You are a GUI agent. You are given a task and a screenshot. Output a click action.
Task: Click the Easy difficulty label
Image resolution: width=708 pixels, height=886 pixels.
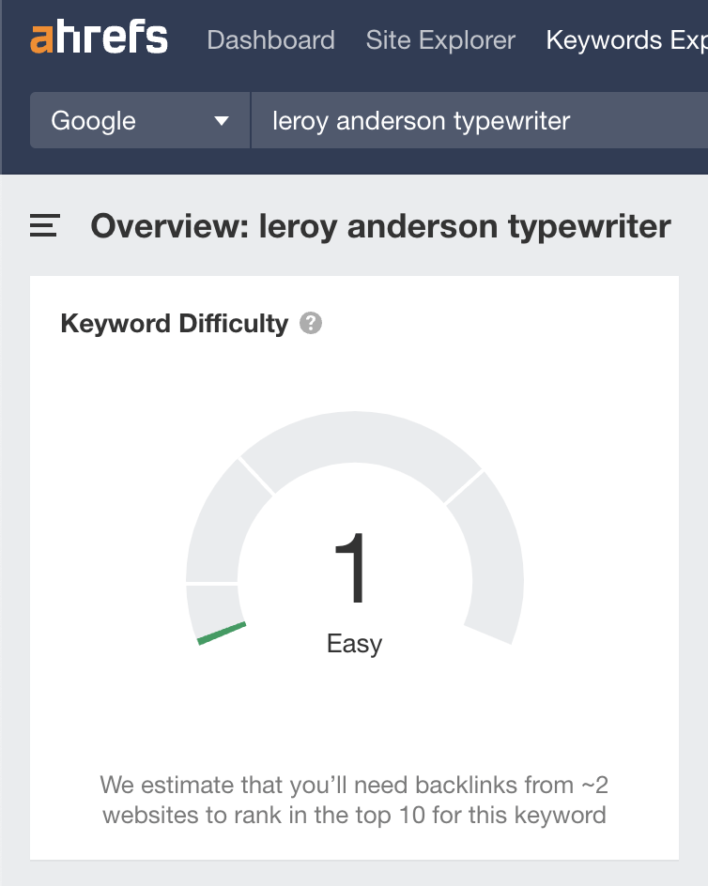tap(355, 644)
